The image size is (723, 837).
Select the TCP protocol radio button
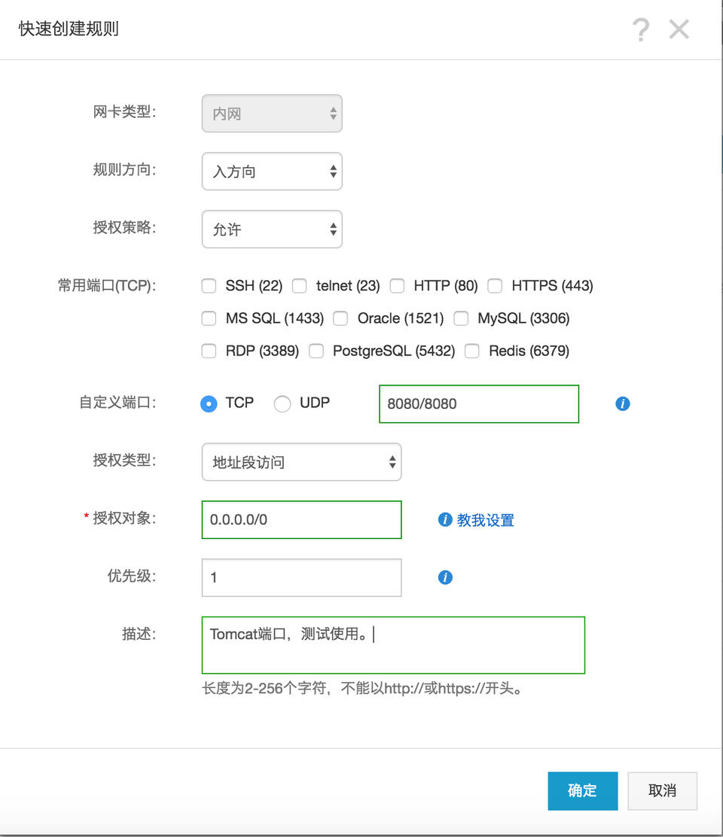tap(209, 403)
